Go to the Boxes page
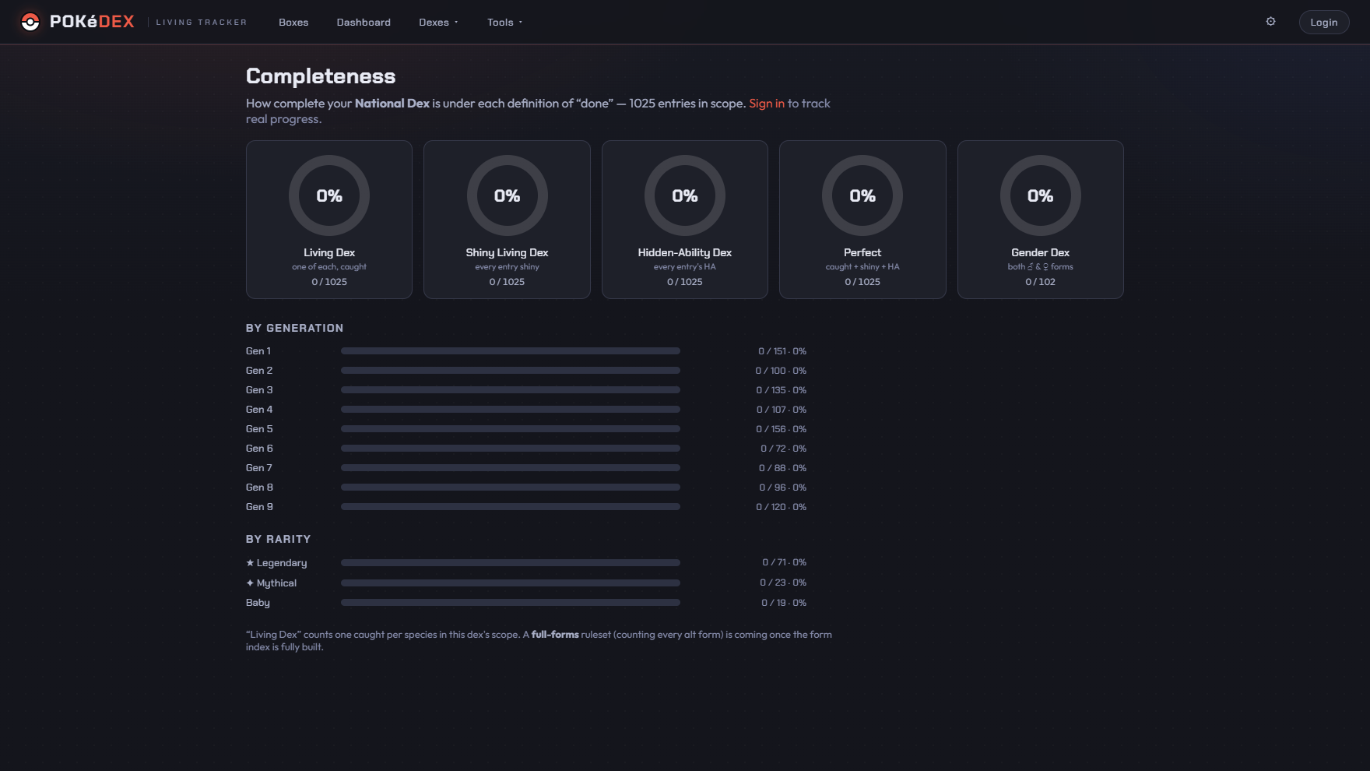 (x=293, y=23)
